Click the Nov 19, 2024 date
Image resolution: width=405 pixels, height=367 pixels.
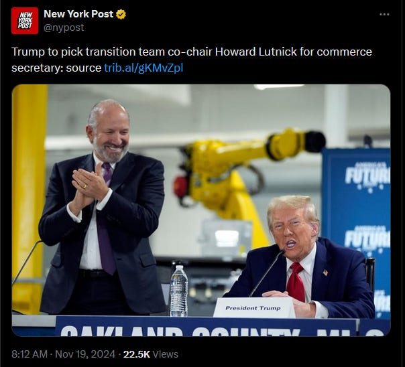click(x=85, y=354)
